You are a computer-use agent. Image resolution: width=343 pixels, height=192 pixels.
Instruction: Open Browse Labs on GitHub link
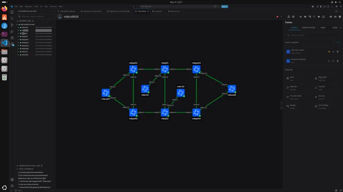tap(32, 178)
